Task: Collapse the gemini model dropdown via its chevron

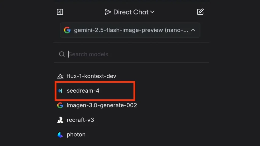Action: tap(193, 30)
